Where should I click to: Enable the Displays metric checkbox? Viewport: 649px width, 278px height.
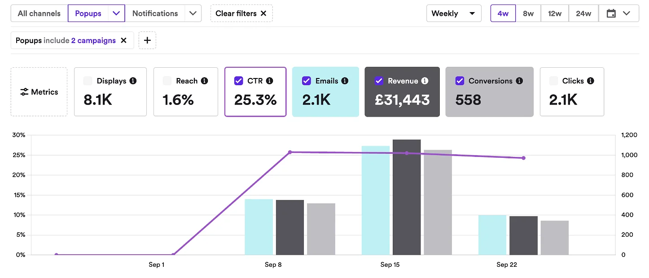[x=88, y=81]
